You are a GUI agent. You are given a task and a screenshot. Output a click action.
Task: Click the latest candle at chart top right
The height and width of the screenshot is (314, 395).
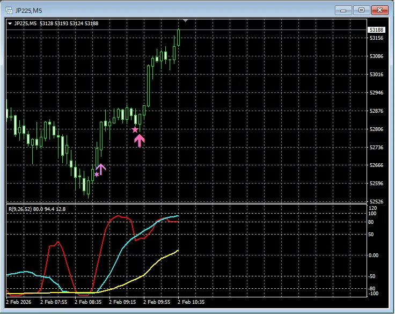[x=178, y=39]
